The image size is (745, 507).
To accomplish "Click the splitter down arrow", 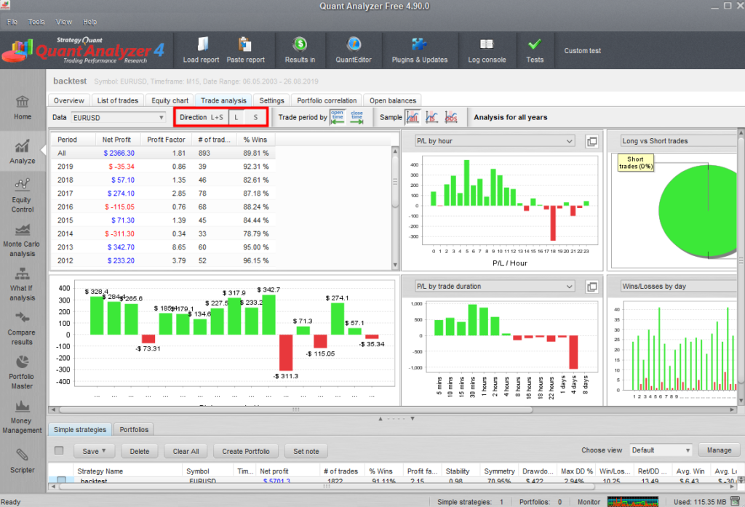I will (413, 418).
